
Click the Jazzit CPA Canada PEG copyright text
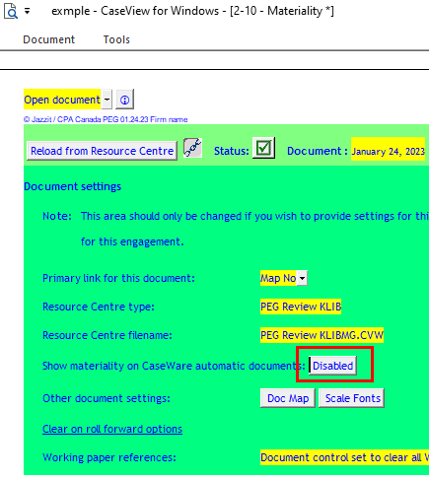tap(106, 119)
